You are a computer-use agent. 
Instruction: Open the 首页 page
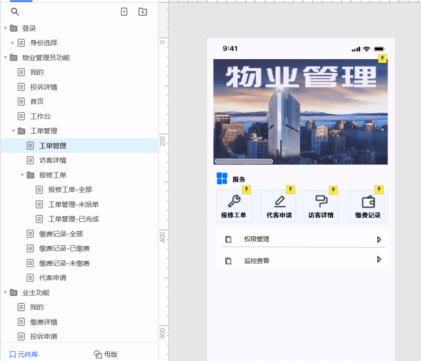(x=37, y=101)
